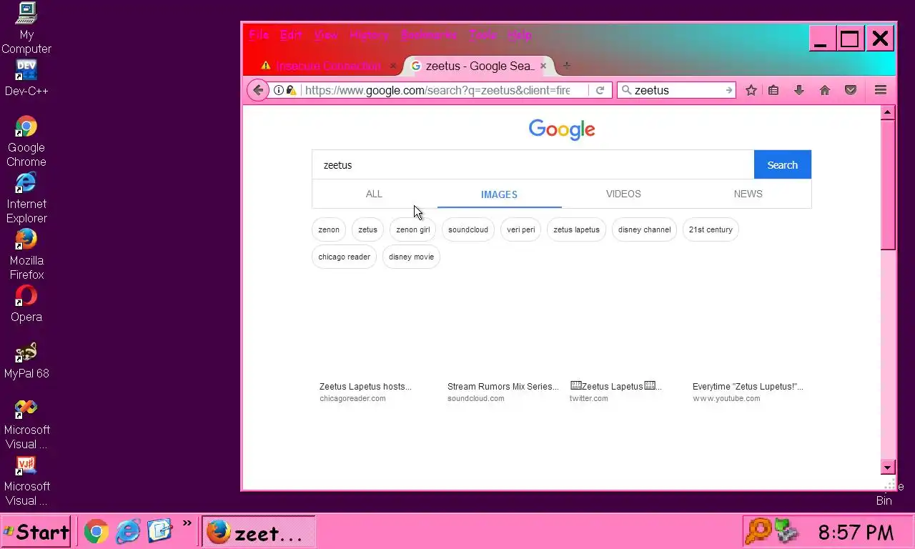This screenshot has width=915, height=549.
Task: Launch Dev-C++ from the desktop
Action: point(26,78)
